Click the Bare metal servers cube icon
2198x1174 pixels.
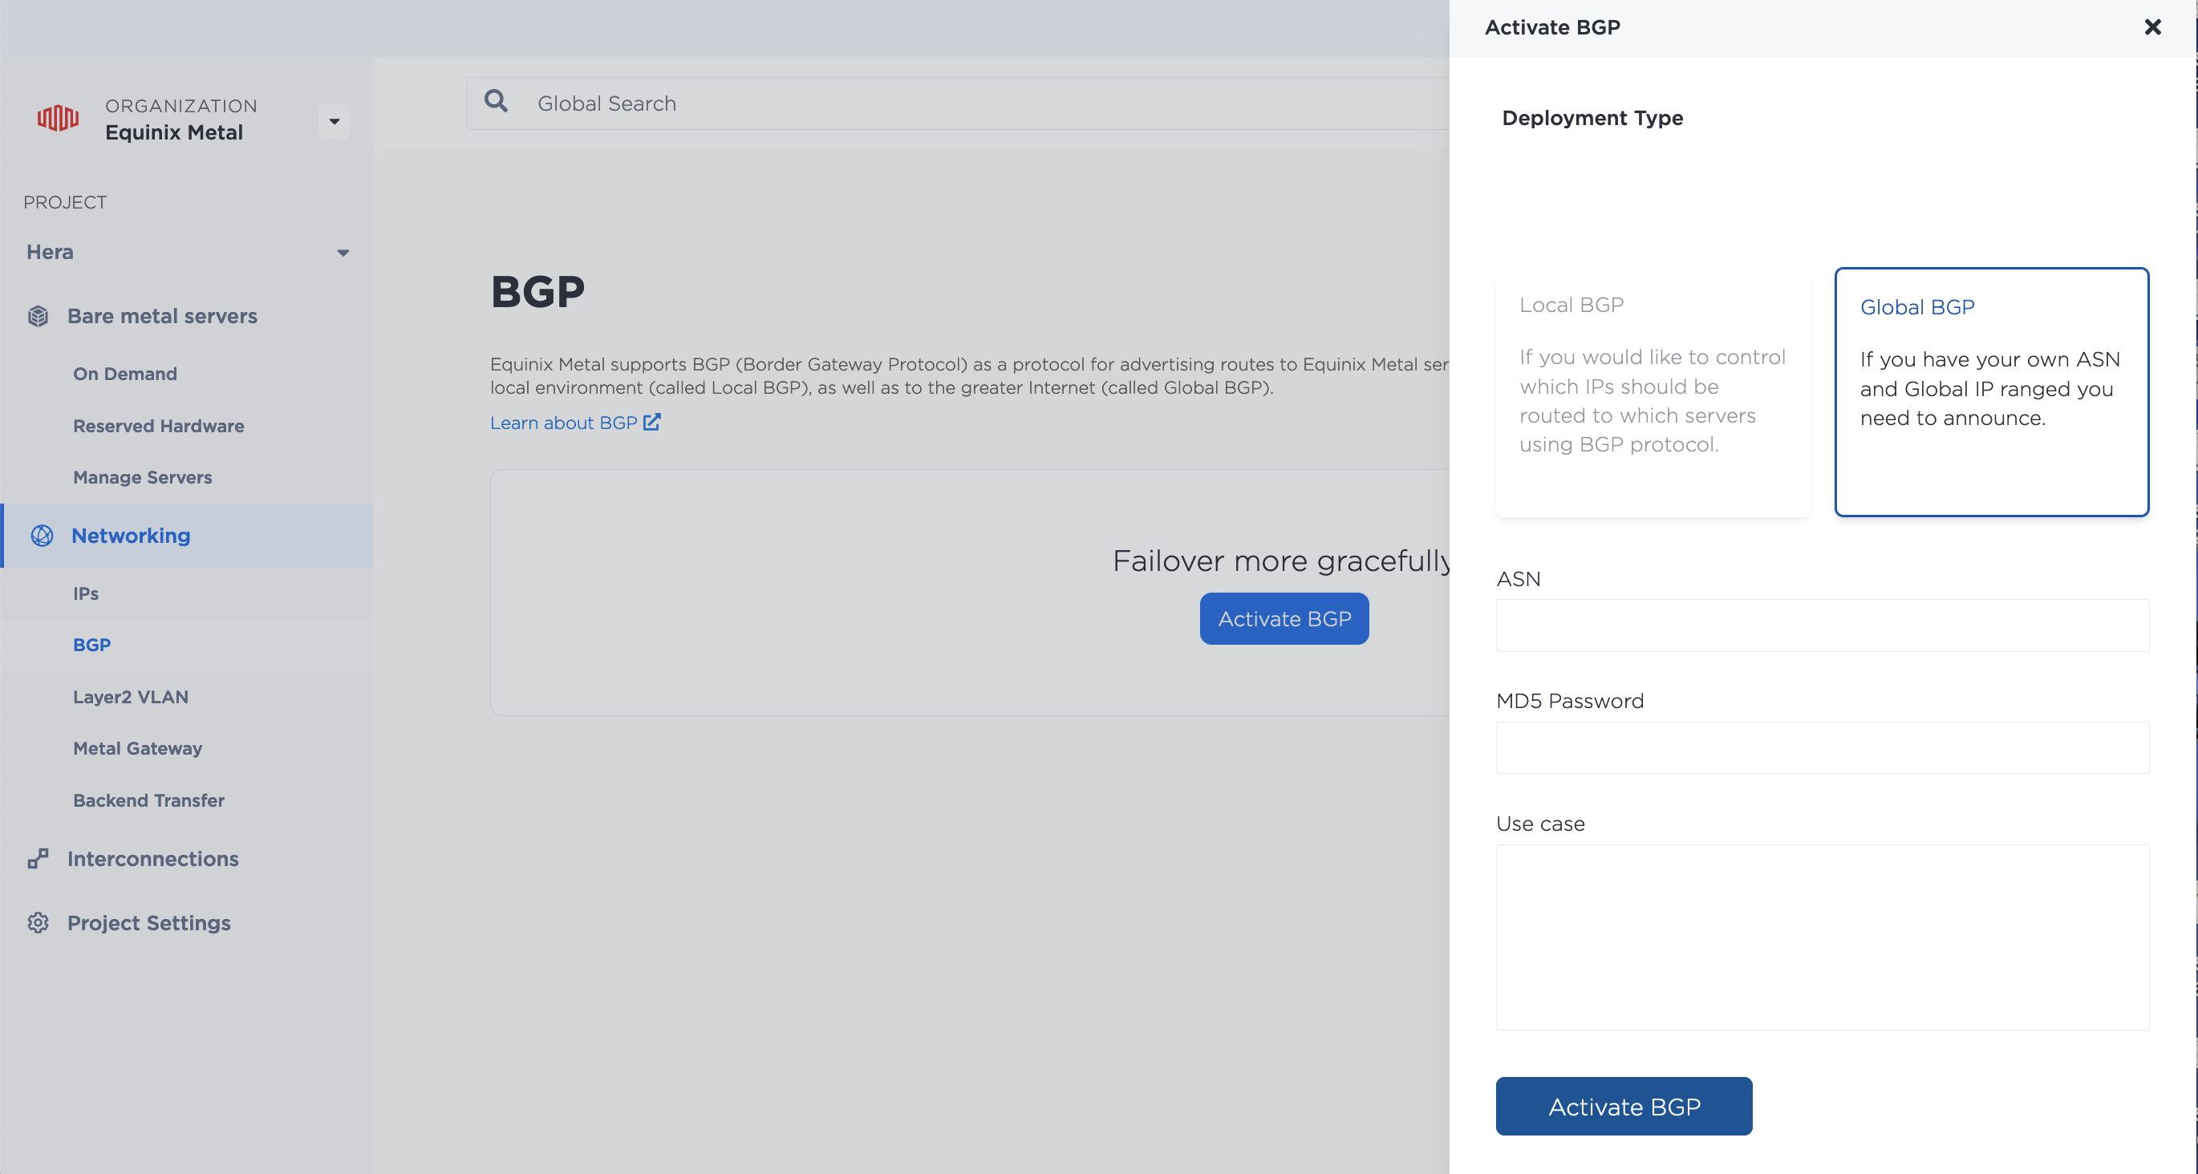click(39, 317)
